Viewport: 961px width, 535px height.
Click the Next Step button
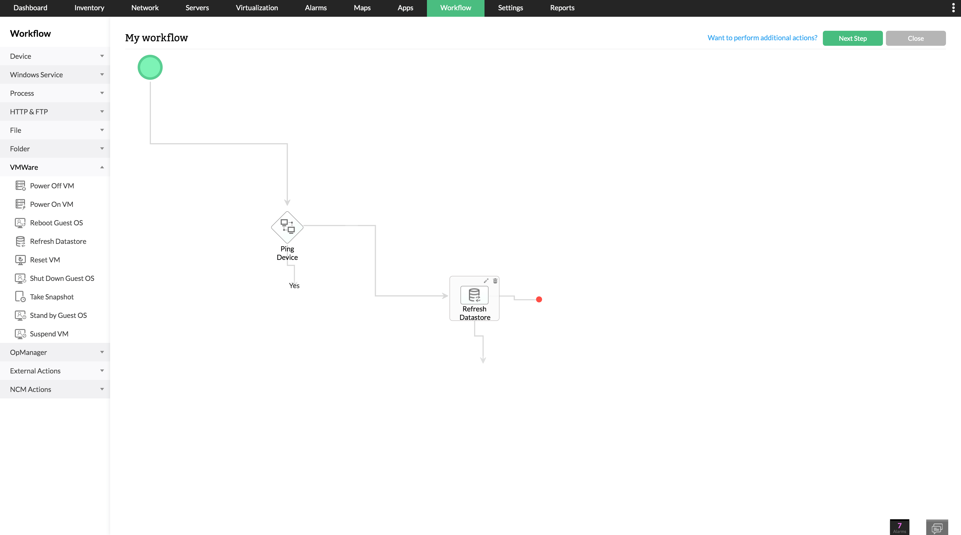pos(852,38)
